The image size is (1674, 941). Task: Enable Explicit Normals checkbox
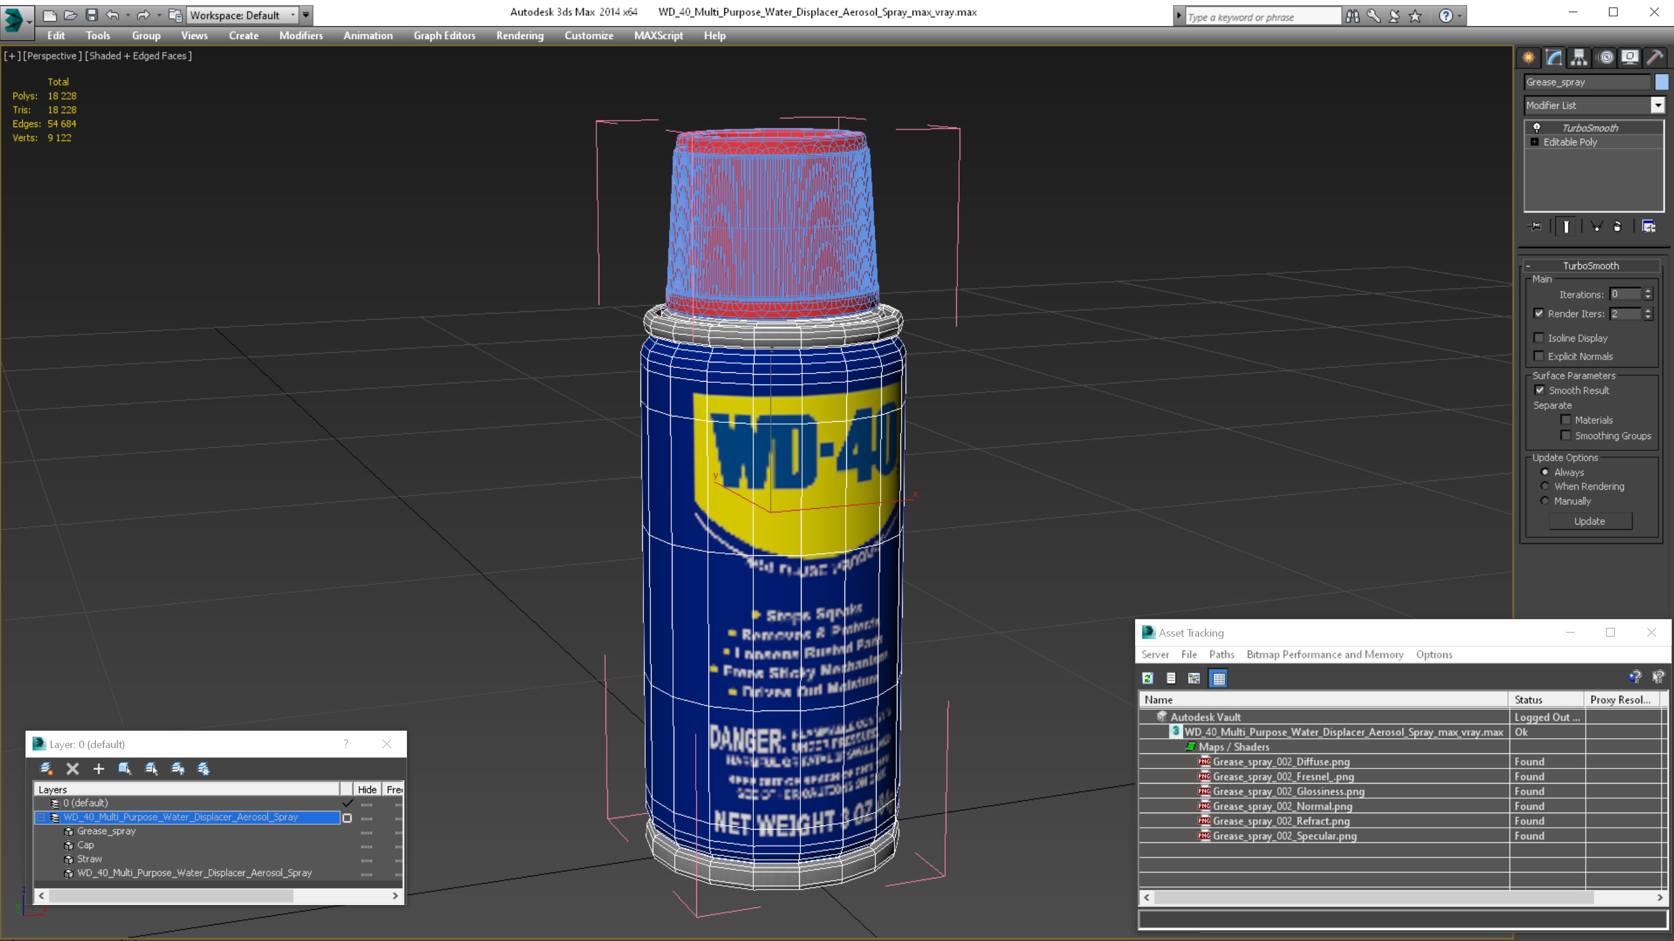point(1539,356)
